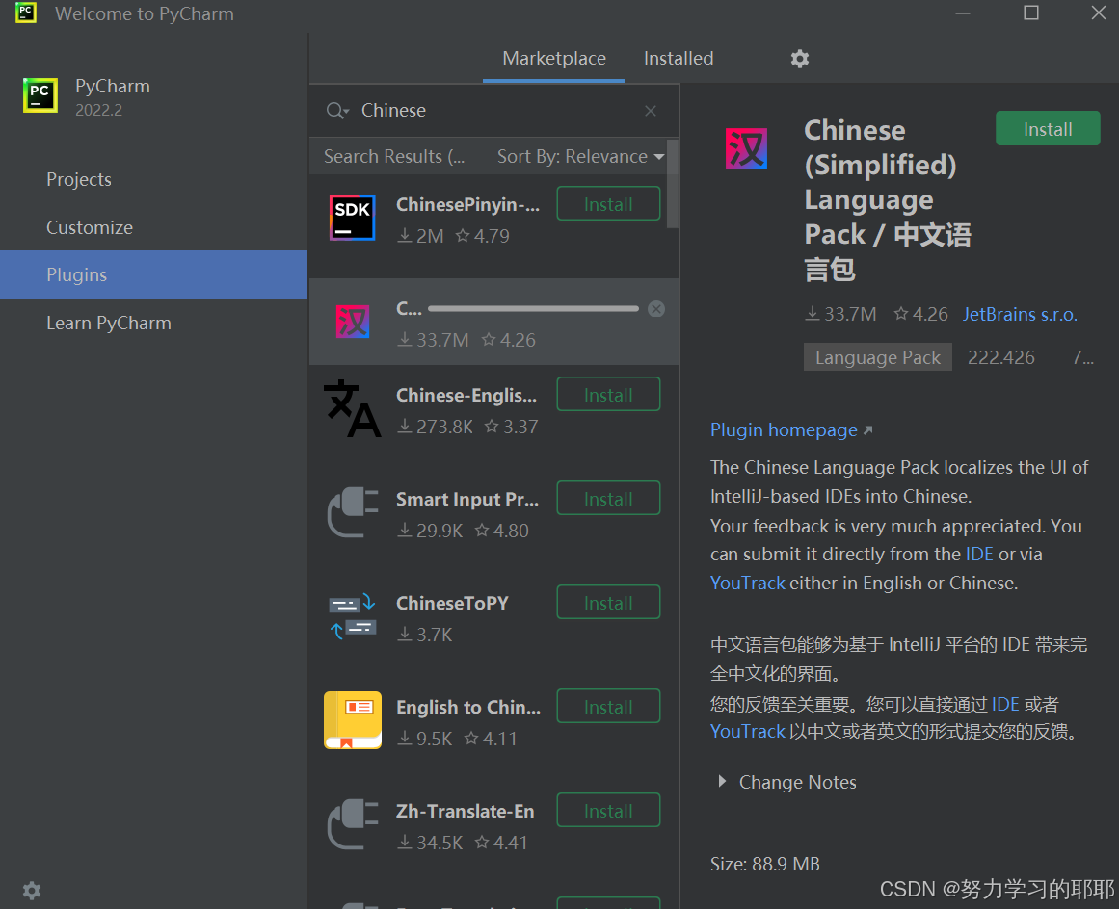Open JetBrains s.r.o. vendor link

coord(1020,315)
